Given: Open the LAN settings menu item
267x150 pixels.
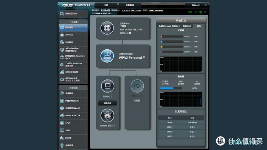Looking at the screenshot, I should (x=73, y=101).
